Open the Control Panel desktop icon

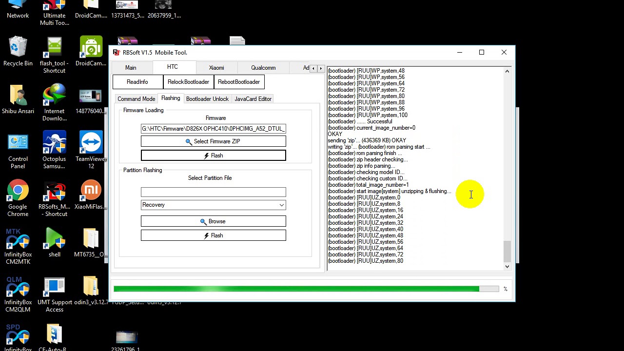(x=18, y=151)
